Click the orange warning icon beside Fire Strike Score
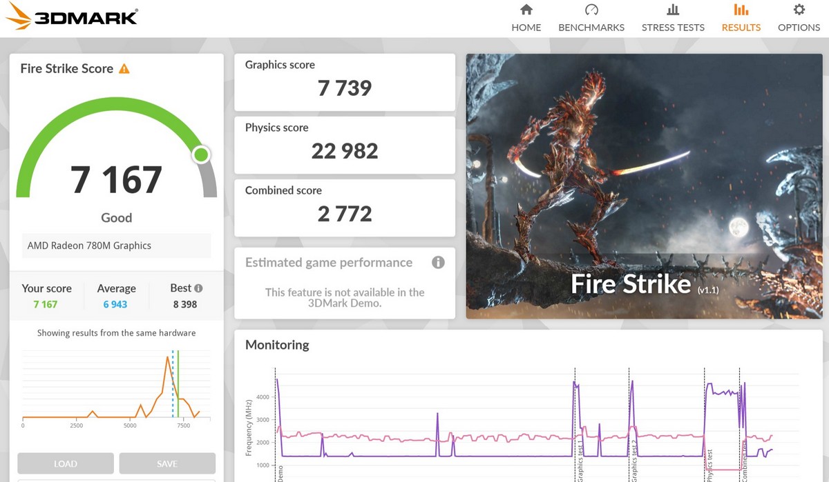 [x=124, y=68]
